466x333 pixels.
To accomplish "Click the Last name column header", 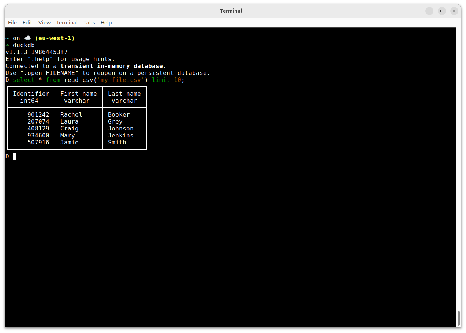I will (x=124, y=94).
